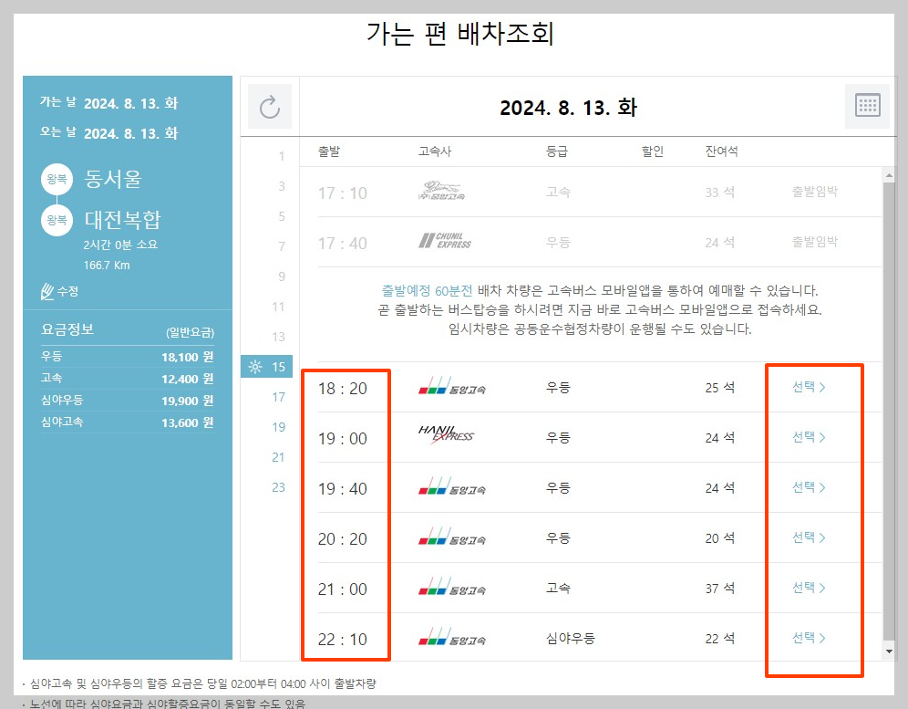Jump to hour 17 in time list
The height and width of the screenshot is (709, 908).
tap(279, 397)
